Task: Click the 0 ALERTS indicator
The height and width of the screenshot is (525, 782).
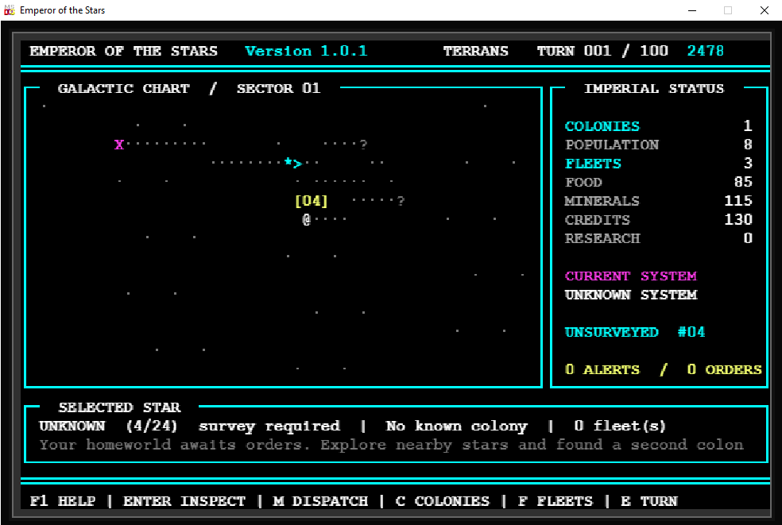Action: pos(602,369)
